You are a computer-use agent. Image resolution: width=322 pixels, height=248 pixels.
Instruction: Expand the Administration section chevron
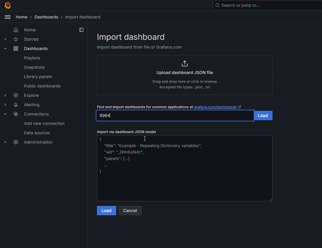(5, 142)
